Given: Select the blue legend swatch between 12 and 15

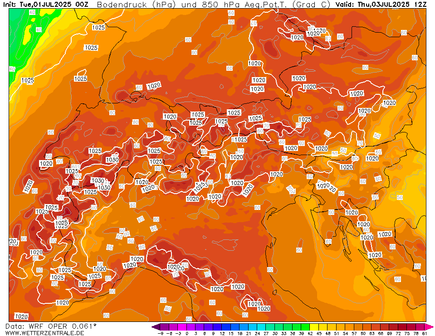Looking at the screenshot, I should coord(226,327).
